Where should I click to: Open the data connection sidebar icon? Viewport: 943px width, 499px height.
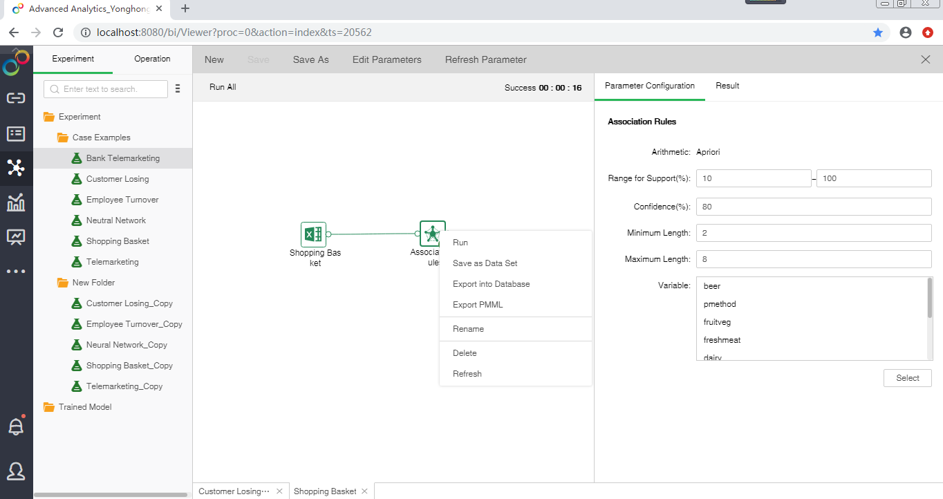[x=16, y=98]
